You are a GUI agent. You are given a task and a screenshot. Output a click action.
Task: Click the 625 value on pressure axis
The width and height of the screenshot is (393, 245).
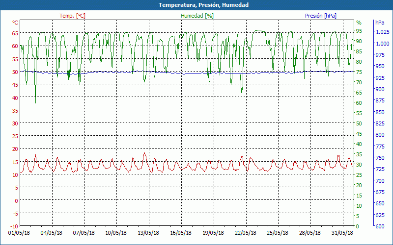pos(380,215)
